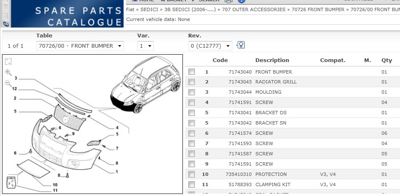
Task: Click part code 71743042
Action: click(240, 123)
